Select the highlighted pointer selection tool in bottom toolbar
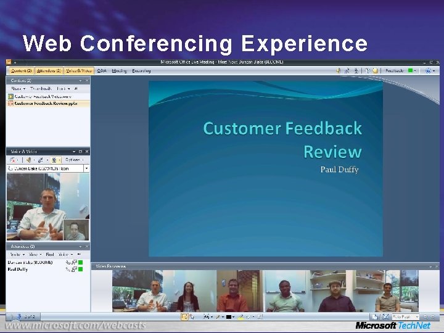The image size is (444, 333). (x=184, y=317)
